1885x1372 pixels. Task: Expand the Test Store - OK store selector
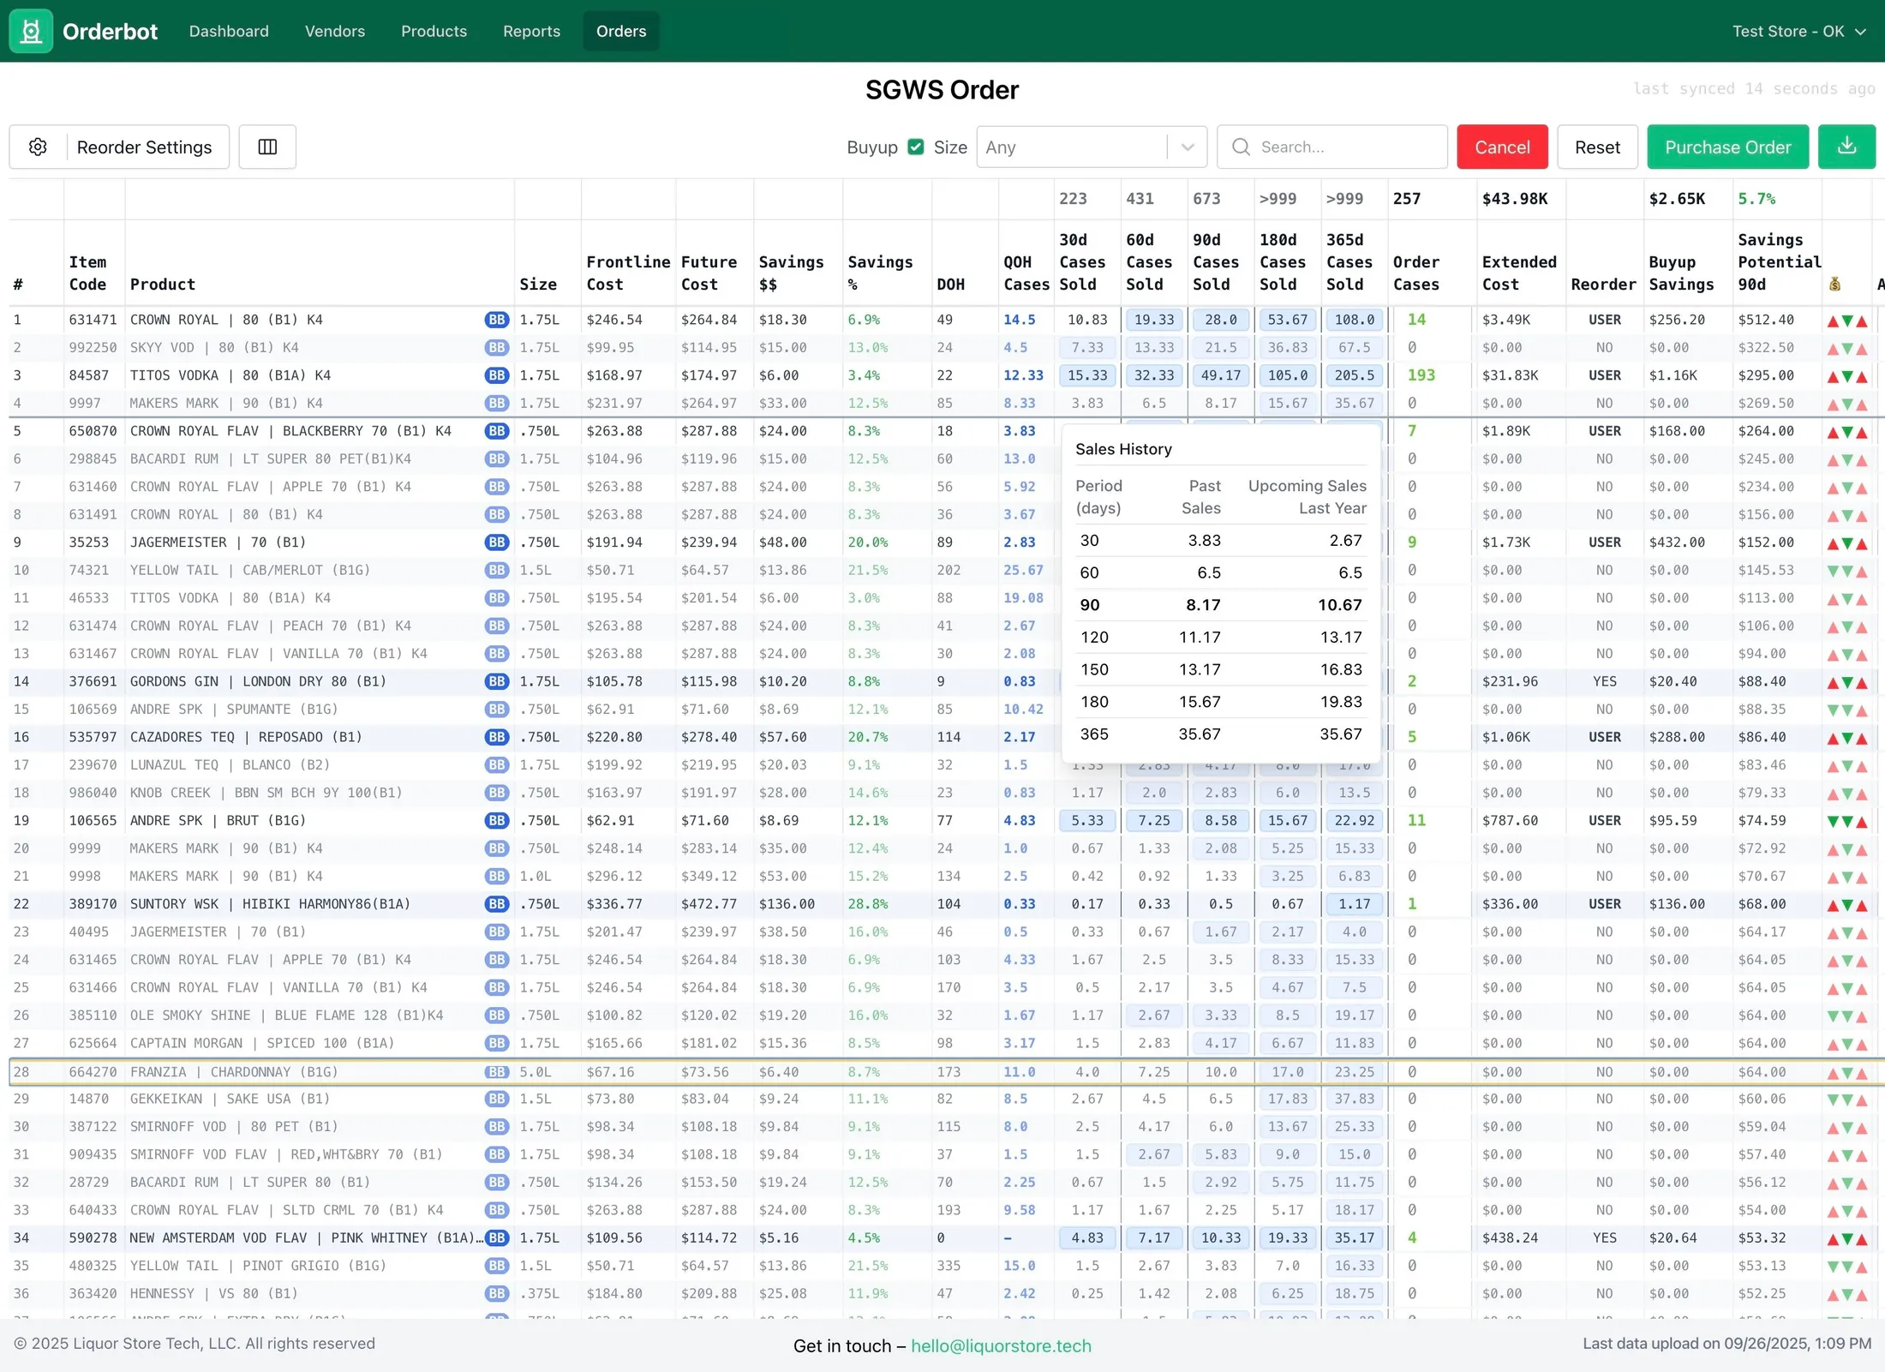pyautogui.click(x=1798, y=31)
